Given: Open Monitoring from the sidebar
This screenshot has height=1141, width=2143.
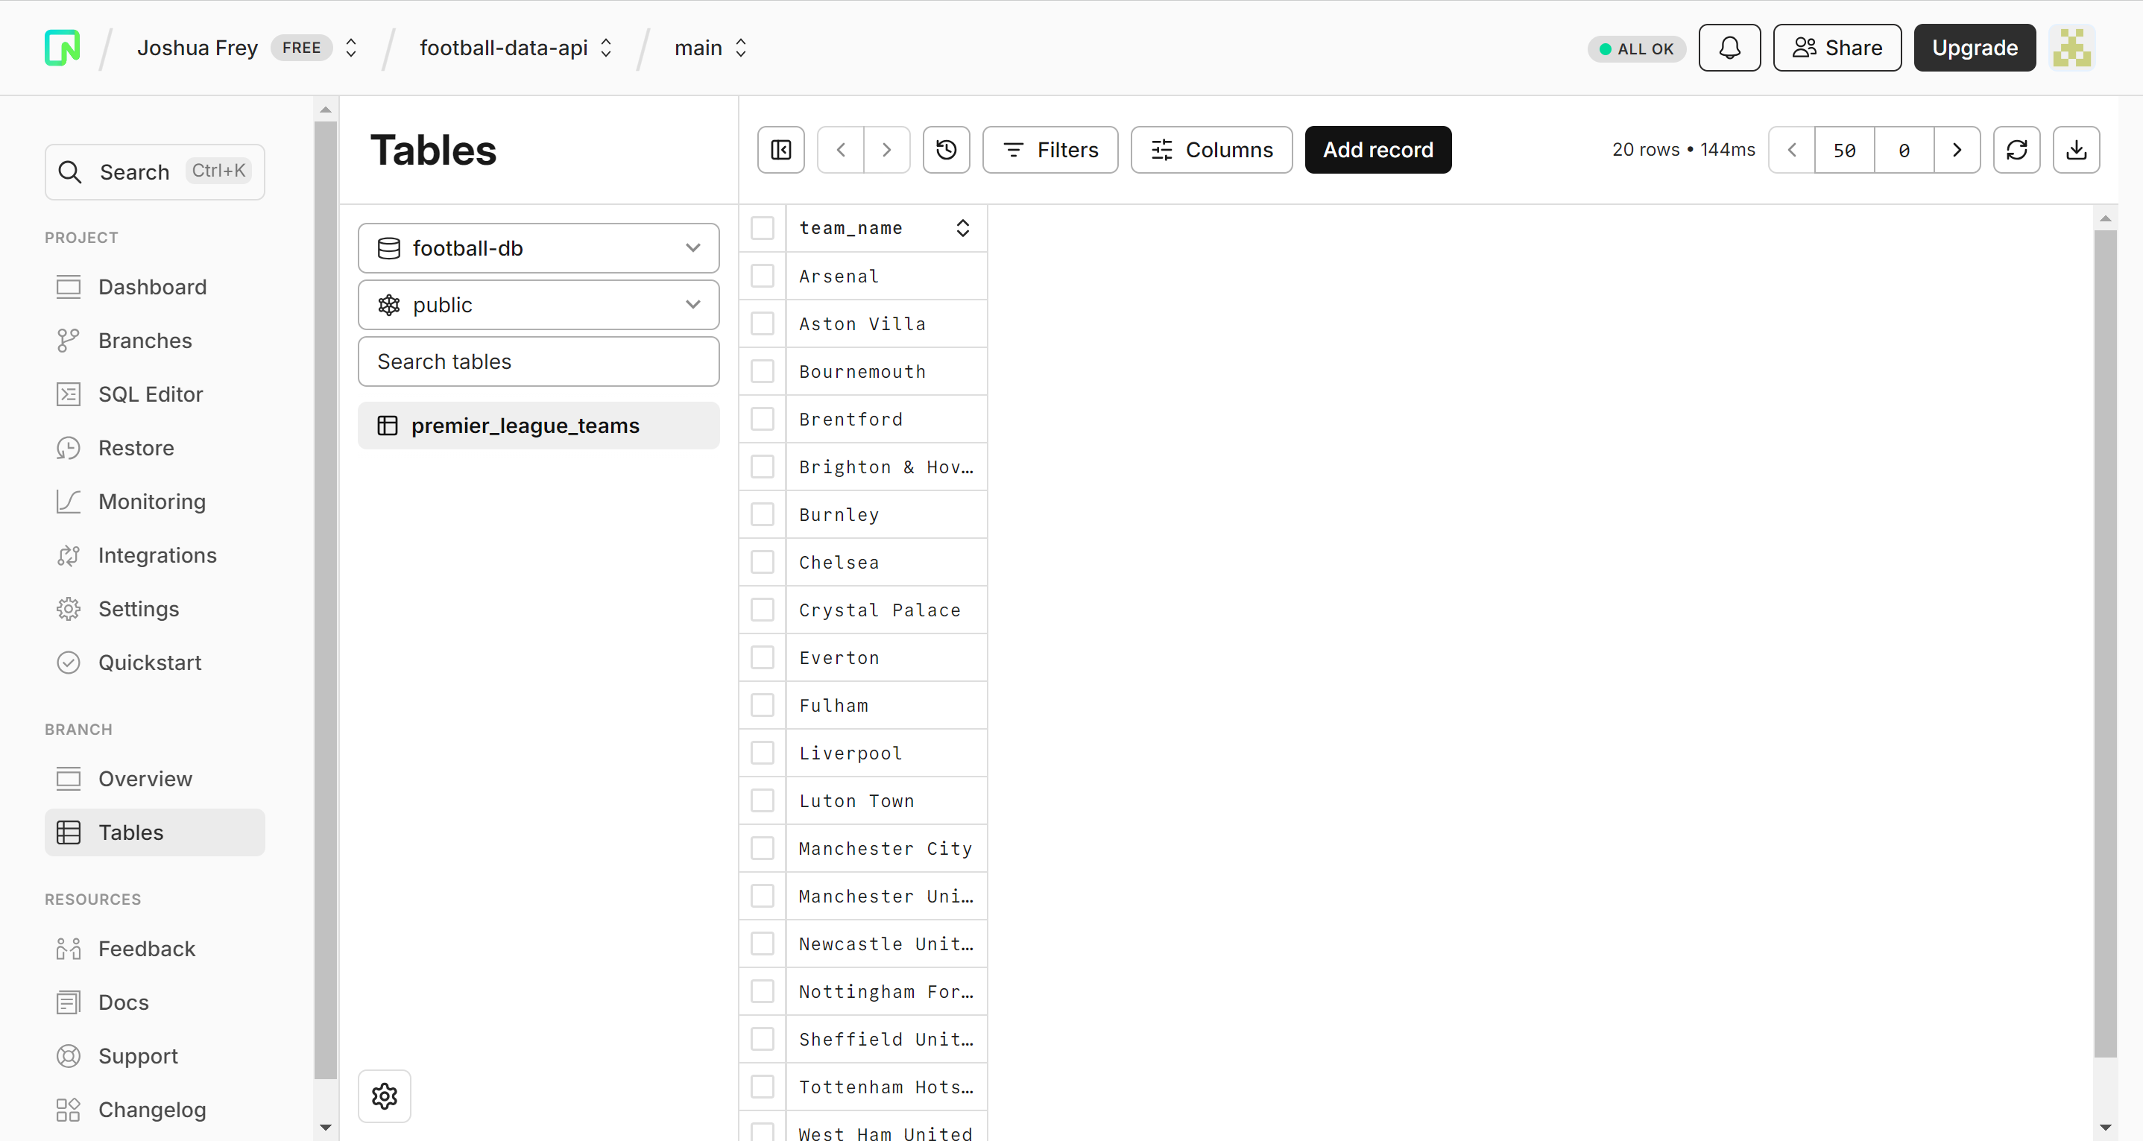Looking at the screenshot, I should point(151,502).
